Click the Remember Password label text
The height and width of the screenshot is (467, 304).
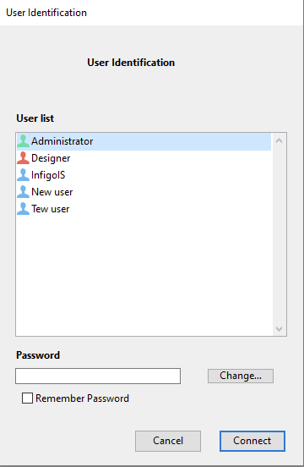[x=82, y=398]
